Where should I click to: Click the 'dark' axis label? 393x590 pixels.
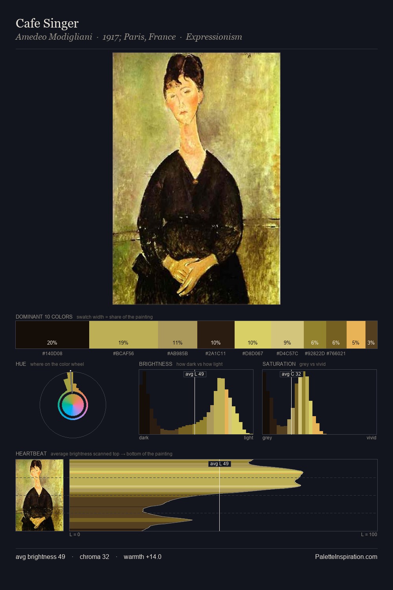coord(144,438)
